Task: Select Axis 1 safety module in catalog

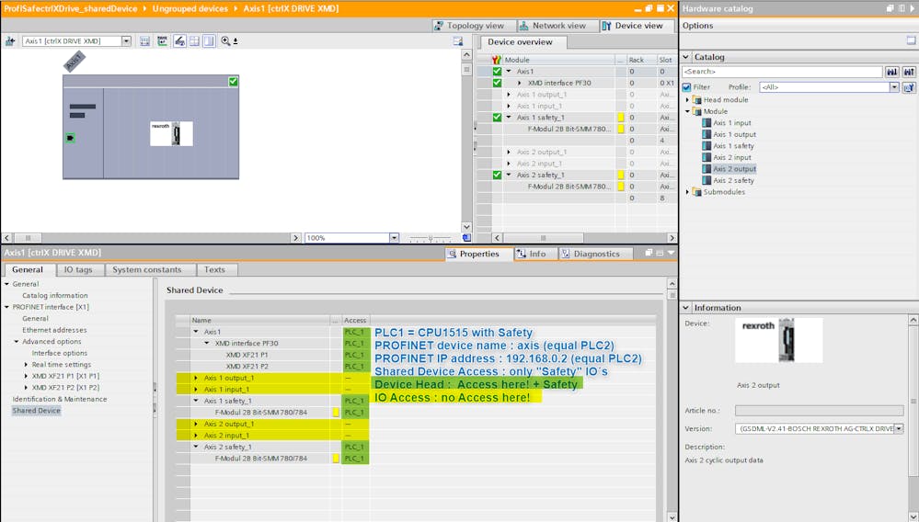Action: [x=733, y=146]
